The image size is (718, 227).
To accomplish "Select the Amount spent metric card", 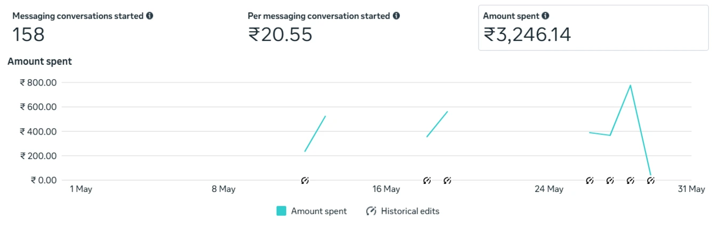I will point(593,28).
